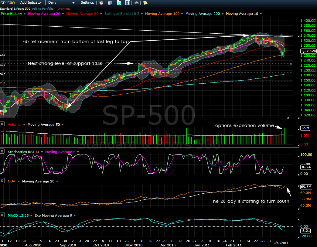Expand Moving Average 200 dropdown arrow
This screenshot has height=247, width=317.
click(222, 14)
